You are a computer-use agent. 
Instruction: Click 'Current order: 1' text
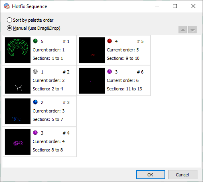pyautogui.click(x=49, y=50)
